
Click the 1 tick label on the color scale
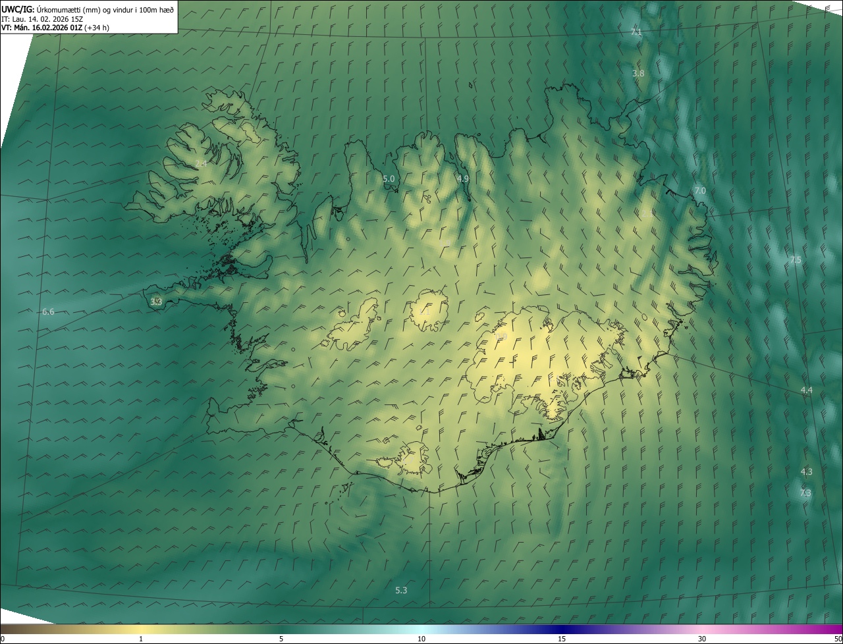(x=141, y=639)
